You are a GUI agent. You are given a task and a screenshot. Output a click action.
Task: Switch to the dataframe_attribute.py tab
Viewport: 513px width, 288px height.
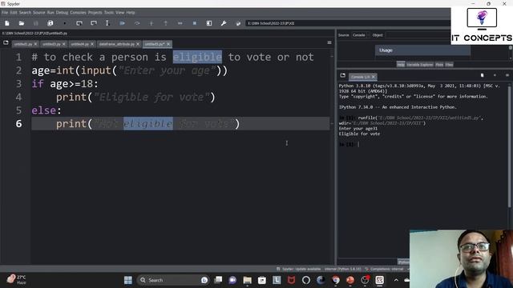coord(117,44)
